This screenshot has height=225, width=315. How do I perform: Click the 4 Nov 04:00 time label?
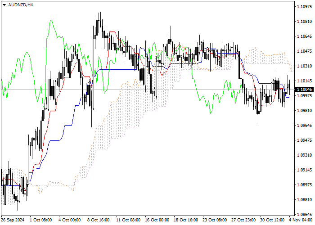pos(301,220)
